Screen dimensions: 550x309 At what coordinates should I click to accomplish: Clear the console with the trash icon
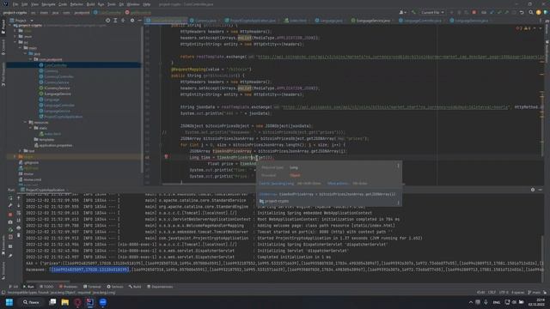(x=19, y=235)
